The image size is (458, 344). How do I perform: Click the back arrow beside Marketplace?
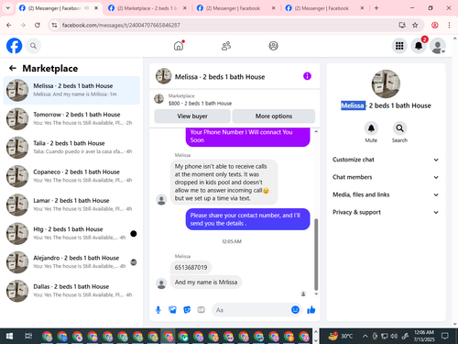13,68
